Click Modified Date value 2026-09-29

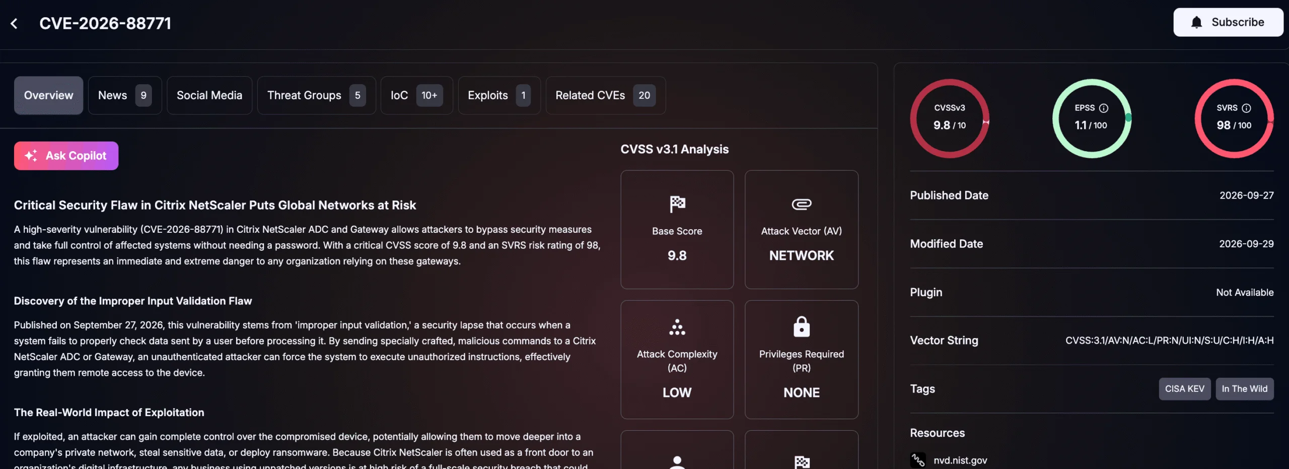point(1246,244)
